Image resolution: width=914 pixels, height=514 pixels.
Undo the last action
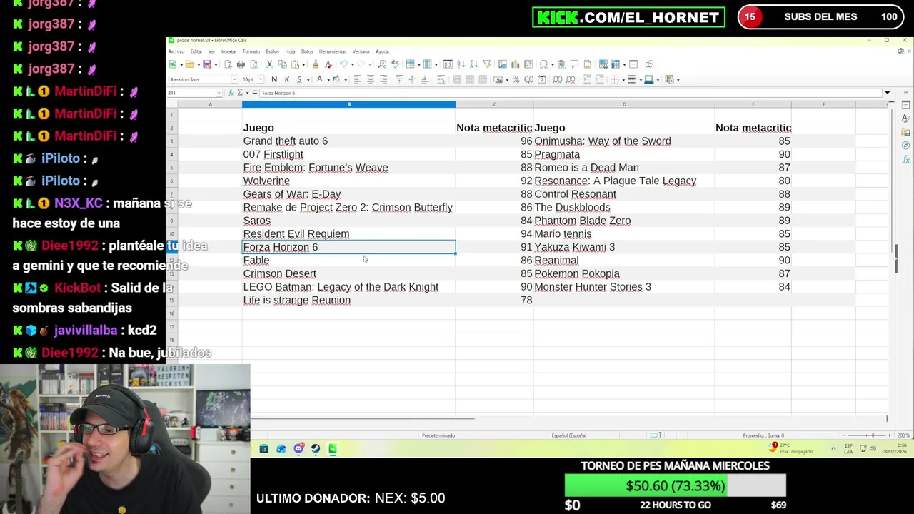(343, 64)
